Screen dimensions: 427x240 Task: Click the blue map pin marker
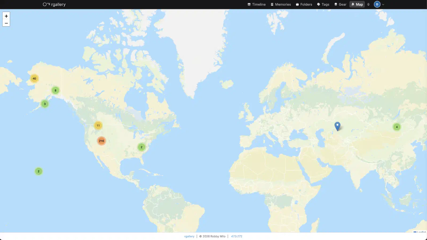(337, 126)
